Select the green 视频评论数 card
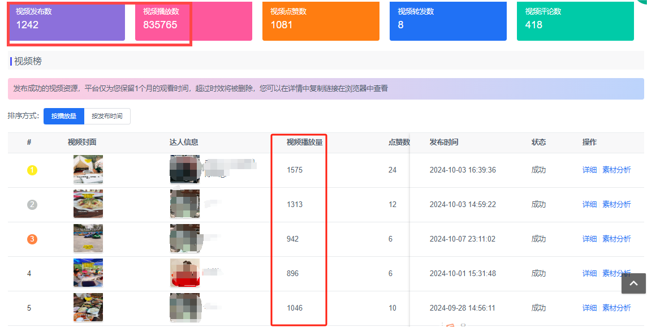 [x=575, y=21]
